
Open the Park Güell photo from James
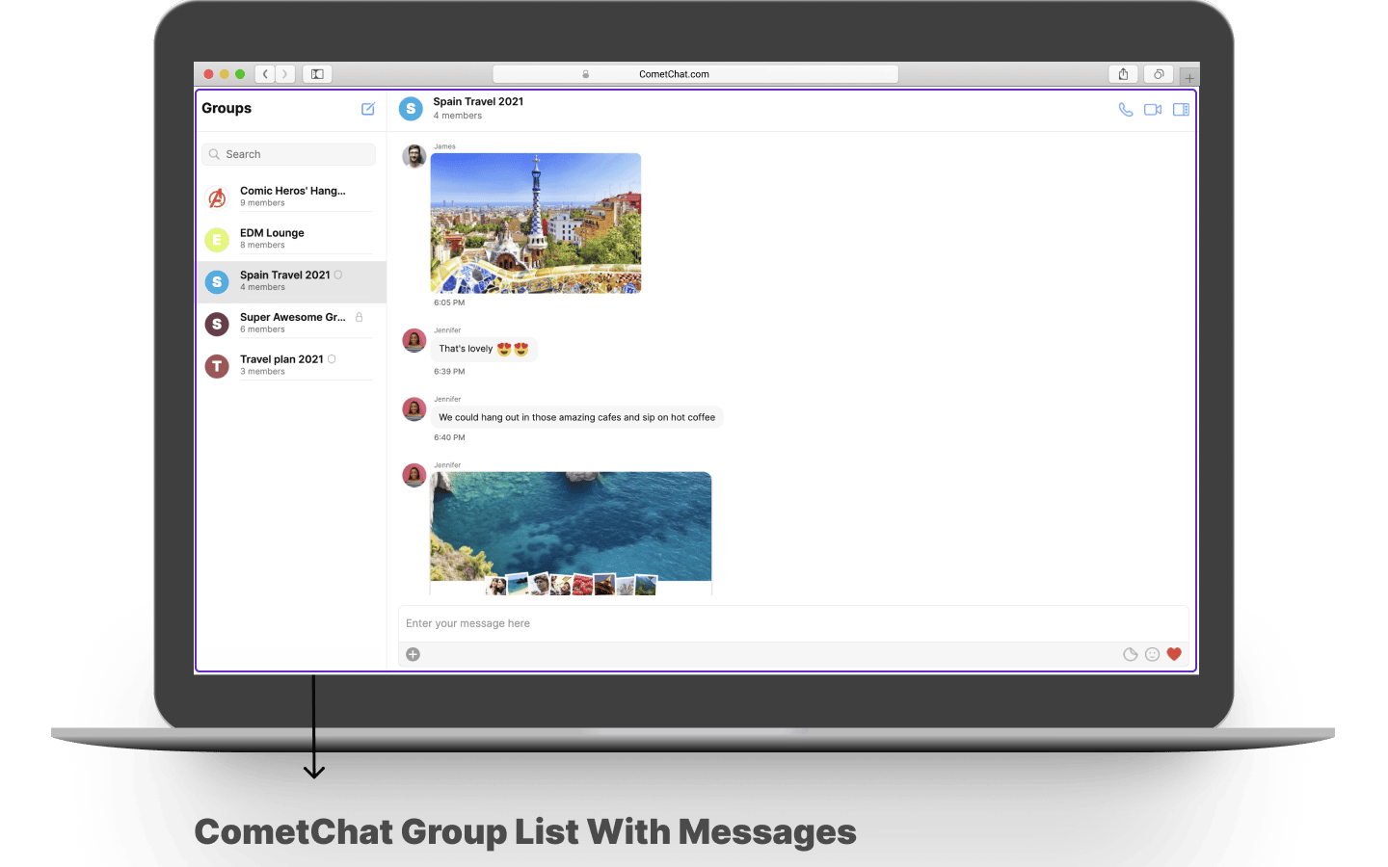pyautogui.click(x=536, y=223)
